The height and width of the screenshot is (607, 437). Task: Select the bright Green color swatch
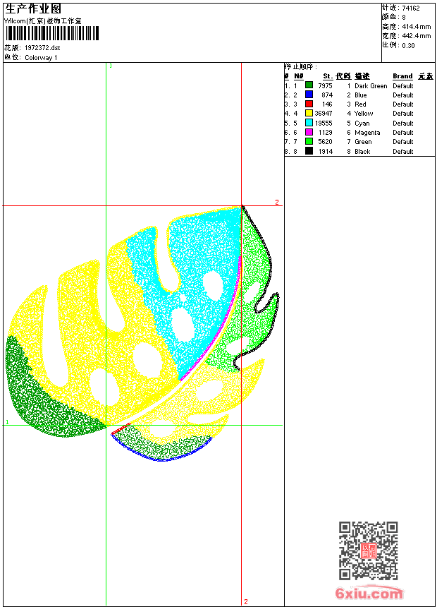point(309,141)
